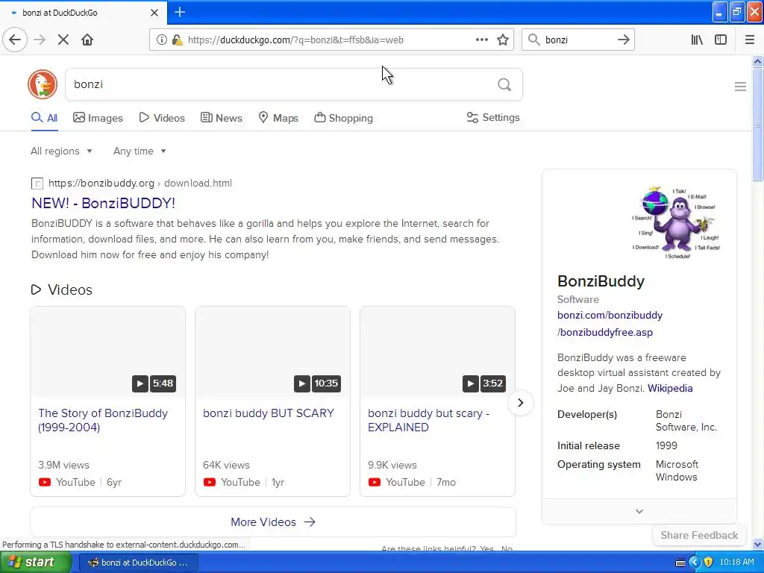Click the DuckDuckGo search magnifier button
Viewport: 764px width, 573px height.
tap(504, 85)
